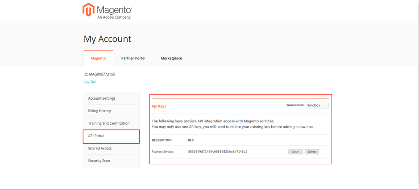
Task: Click the Magento logo icon
Action: tap(88, 10)
